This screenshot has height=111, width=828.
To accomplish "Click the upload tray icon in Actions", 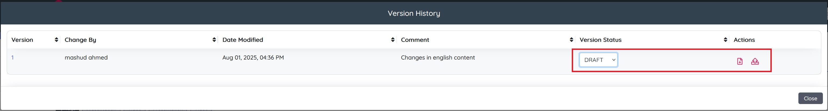I will click(755, 61).
